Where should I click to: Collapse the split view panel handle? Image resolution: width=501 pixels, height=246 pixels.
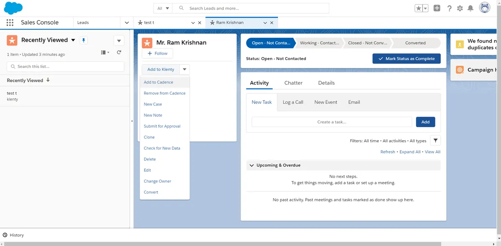pyautogui.click(x=132, y=121)
